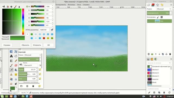This screenshot has width=174, height=98.
Task: Open the system menu on taskbar
Action: [2, 96]
